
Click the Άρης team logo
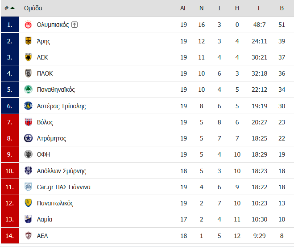[x=28, y=41]
